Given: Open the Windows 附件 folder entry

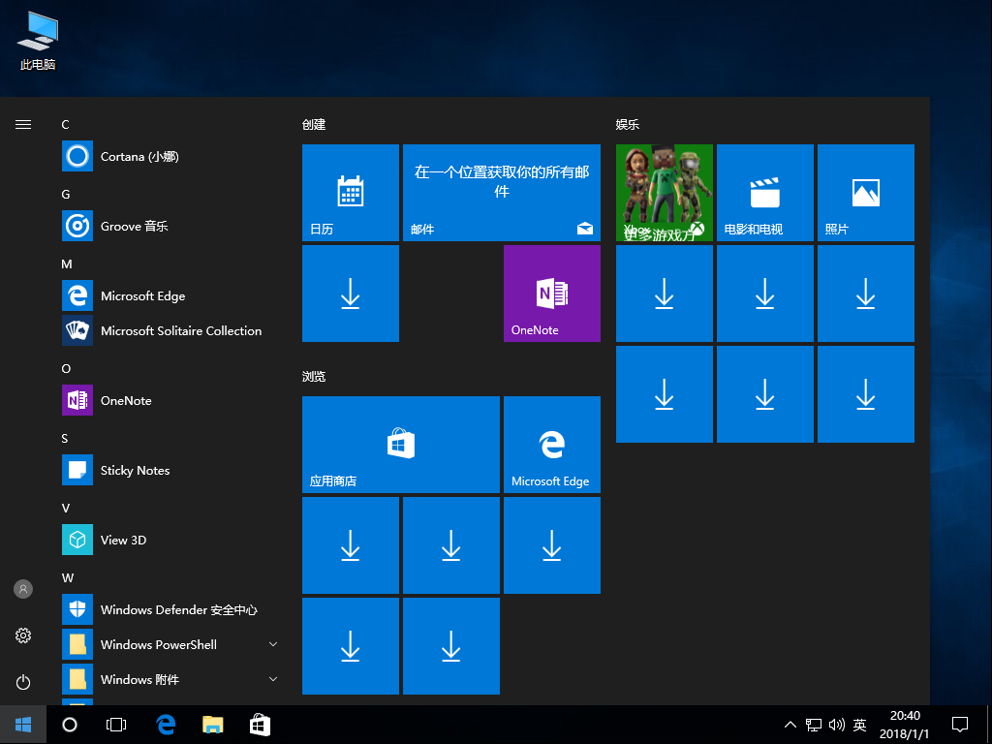Looking at the screenshot, I should 170,679.
